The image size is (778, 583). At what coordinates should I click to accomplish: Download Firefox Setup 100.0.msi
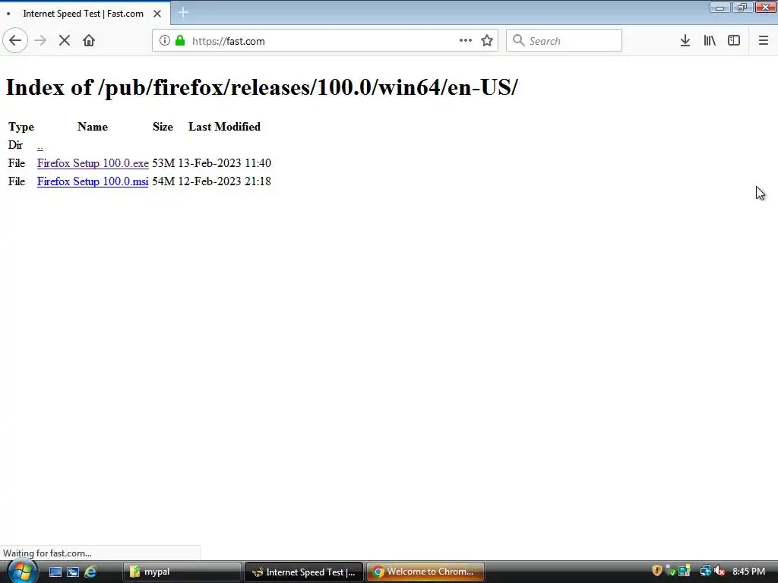[x=93, y=181]
